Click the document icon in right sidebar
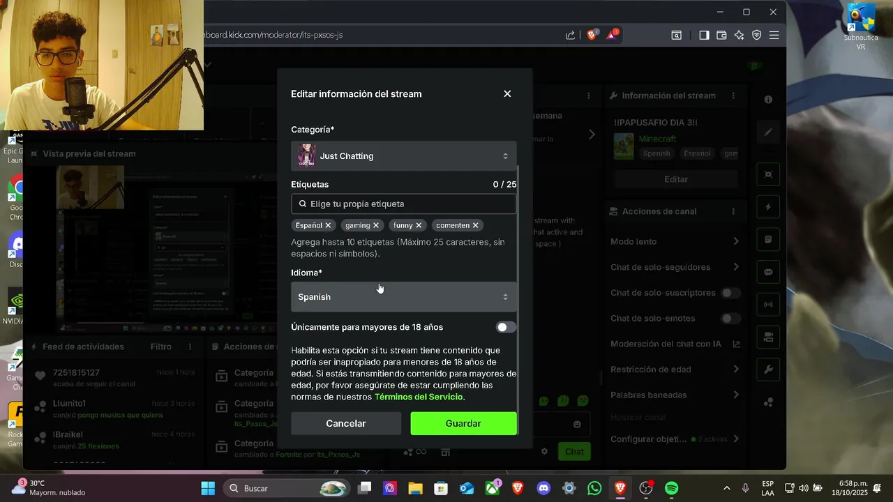This screenshot has width=893, height=502. (x=768, y=240)
